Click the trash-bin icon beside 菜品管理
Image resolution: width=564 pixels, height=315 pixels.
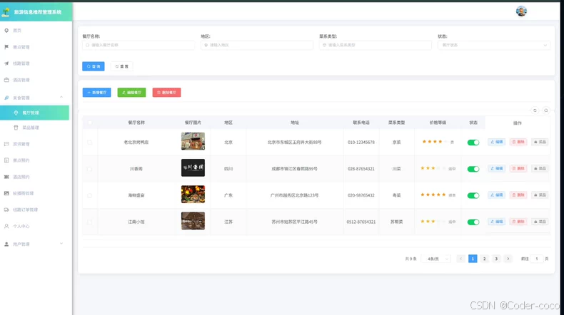[16, 128]
